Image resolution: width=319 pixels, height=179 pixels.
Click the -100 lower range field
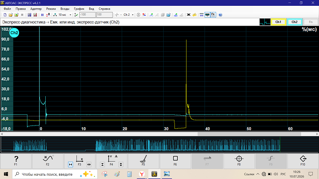coord(87,15)
